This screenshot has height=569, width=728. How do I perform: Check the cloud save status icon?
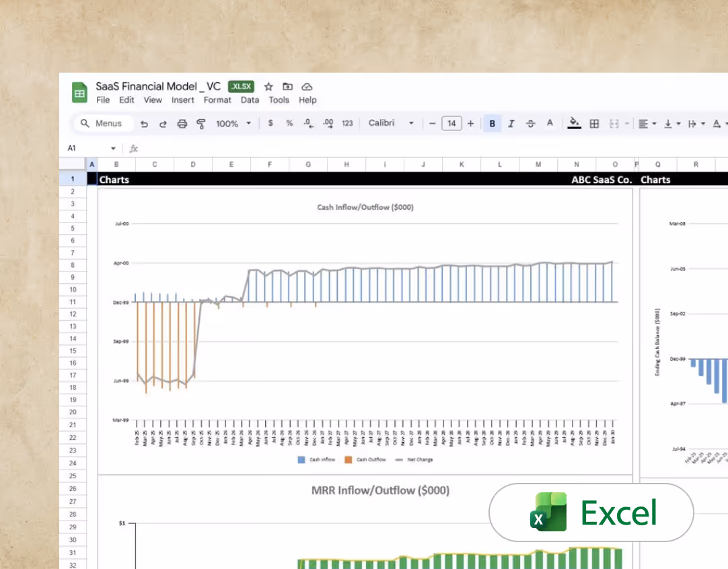click(307, 87)
